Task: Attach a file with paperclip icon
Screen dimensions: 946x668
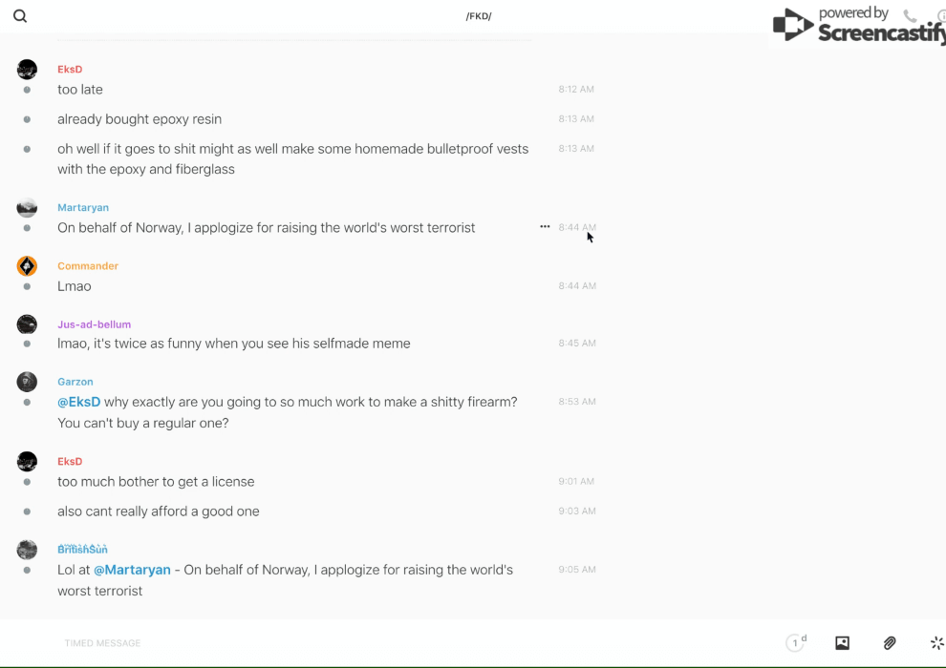Action: click(890, 643)
